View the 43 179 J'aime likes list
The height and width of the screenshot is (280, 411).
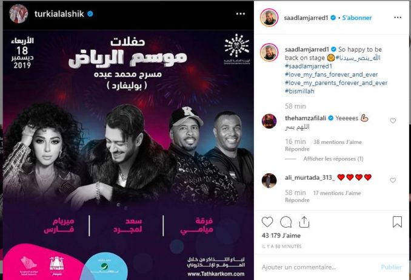(281, 236)
